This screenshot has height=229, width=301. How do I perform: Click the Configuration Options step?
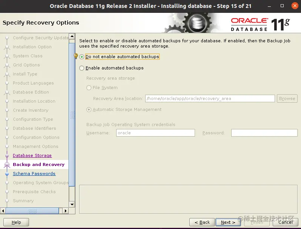tap(36, 137)
